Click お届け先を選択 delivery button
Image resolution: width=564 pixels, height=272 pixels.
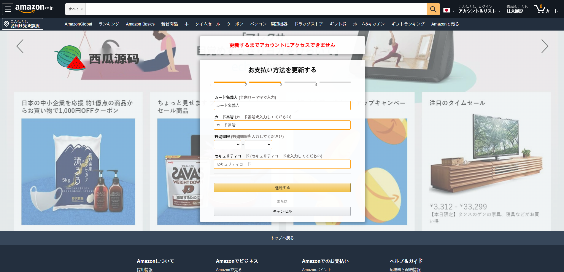pos(23,24)
